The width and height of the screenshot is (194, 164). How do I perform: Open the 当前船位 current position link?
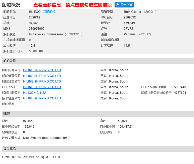point(49,12)
